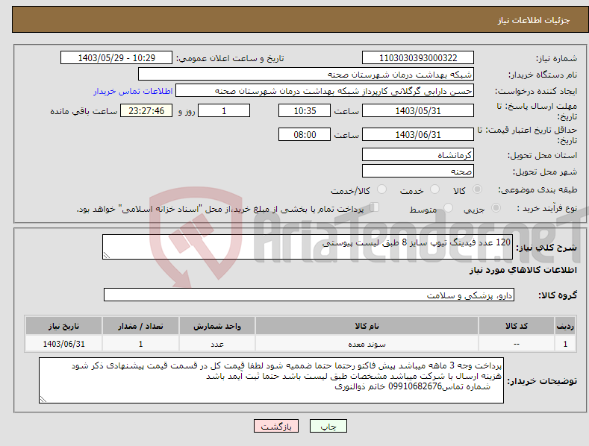This screenshot has height=446, width=589.
Task: Click the 1403/06/31 date cell in table
Action: 63,344
